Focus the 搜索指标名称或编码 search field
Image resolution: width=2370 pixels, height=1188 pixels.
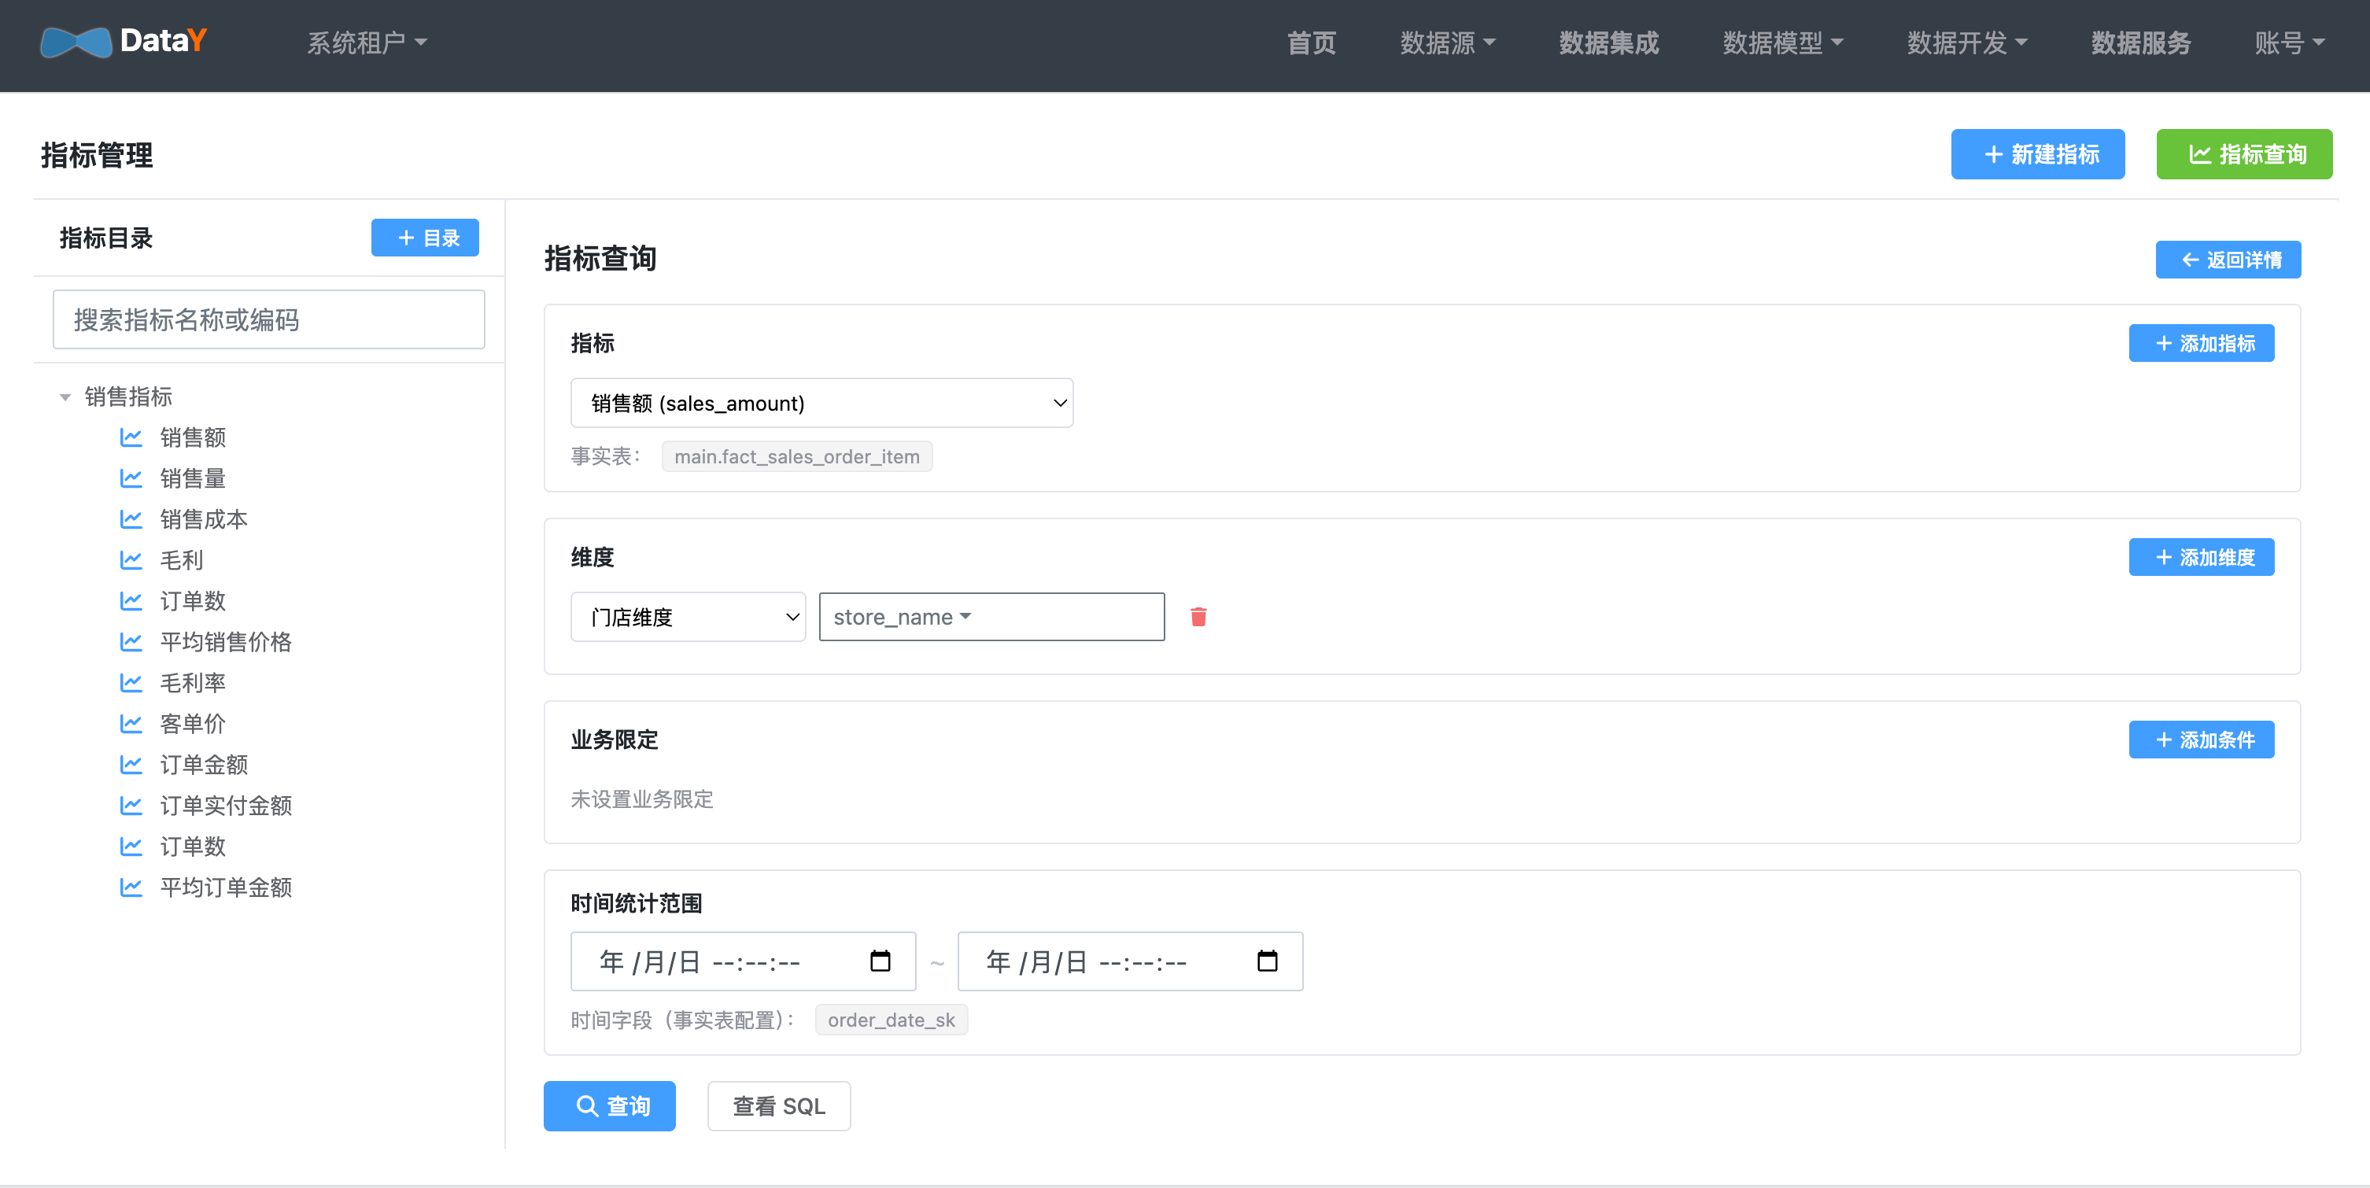(x=268, y=319)
